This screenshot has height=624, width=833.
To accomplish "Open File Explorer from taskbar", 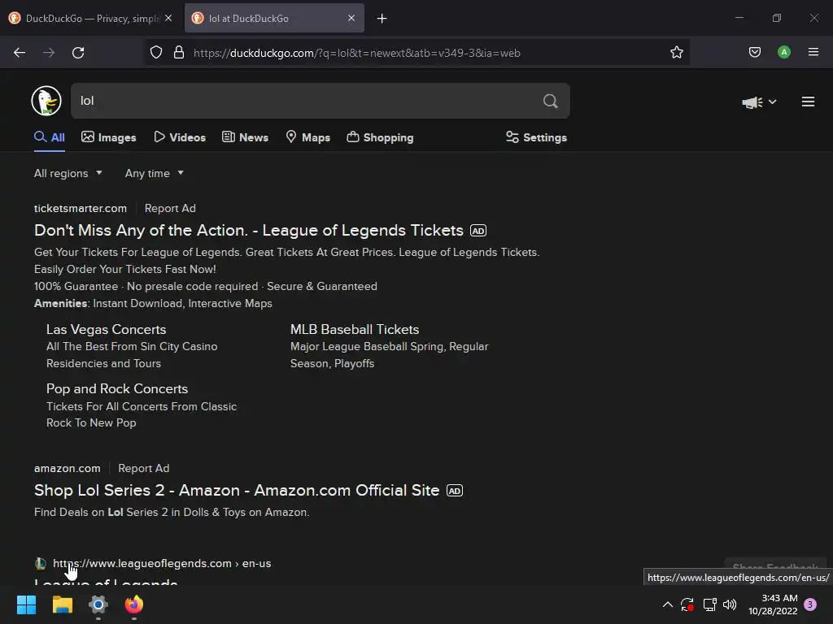I will [x=62, y=604].
